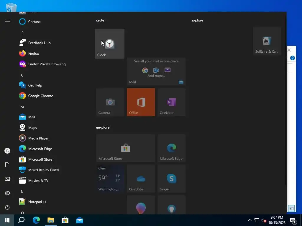Viewport: 302px width, 226px height.
Task: Rename the ceste tile group
Action: [x=100, y=20]
